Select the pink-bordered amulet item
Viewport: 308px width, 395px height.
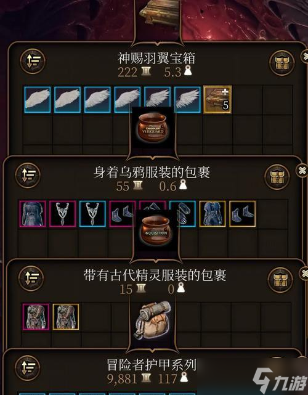click(x=62, y=214)
